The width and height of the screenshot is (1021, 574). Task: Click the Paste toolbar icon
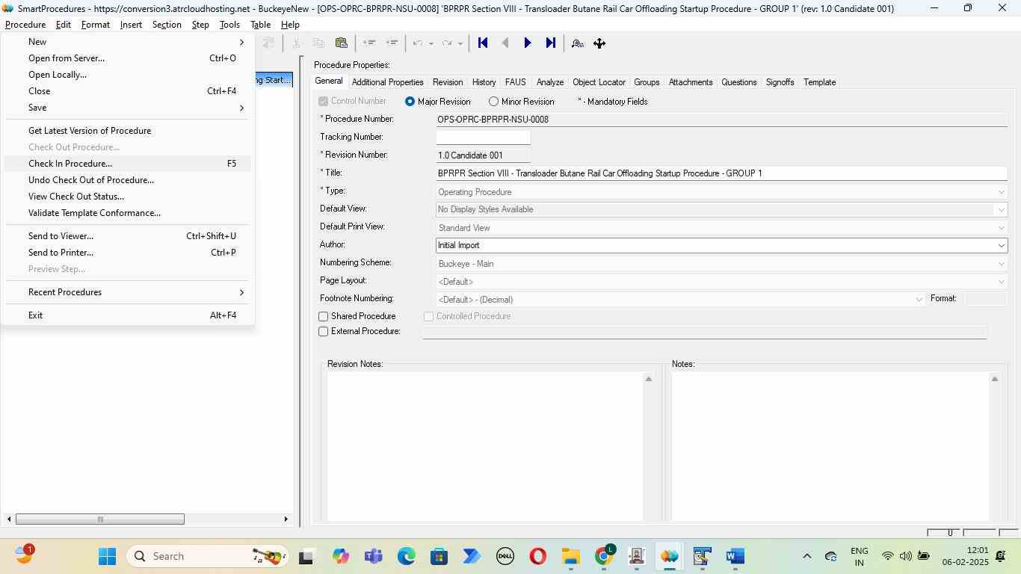click(x=342, y=43)
